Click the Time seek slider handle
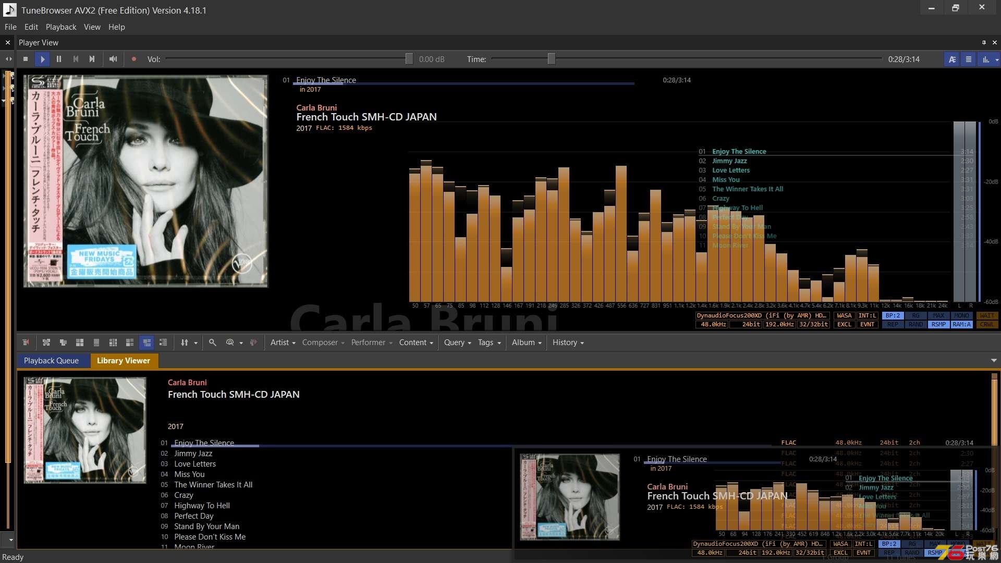This screenshot has width=1001, height=563. coord(551,59)
